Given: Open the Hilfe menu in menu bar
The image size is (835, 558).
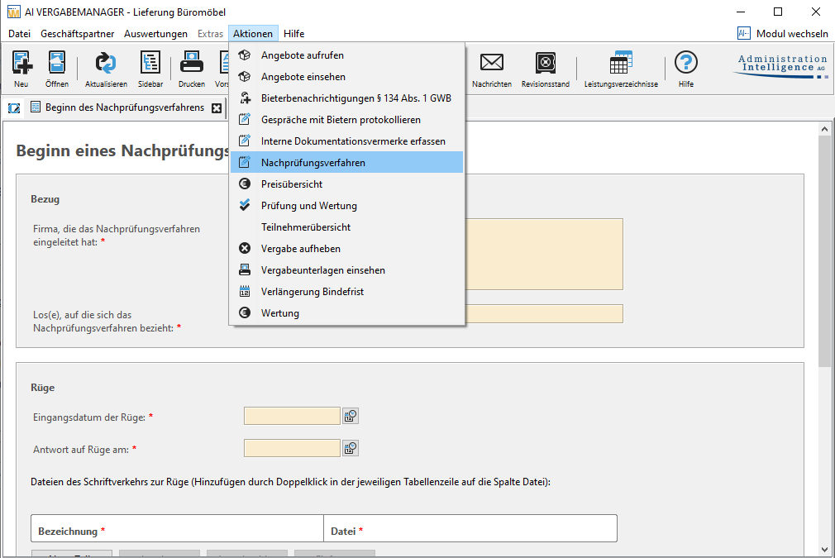Looking at the screenshot, I should click(x=294, y=34).
